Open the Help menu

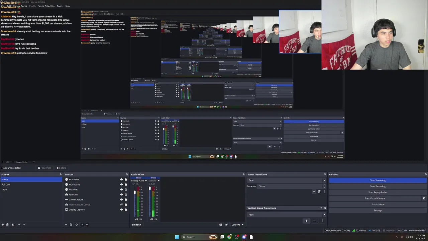click(x=67, y=6)
